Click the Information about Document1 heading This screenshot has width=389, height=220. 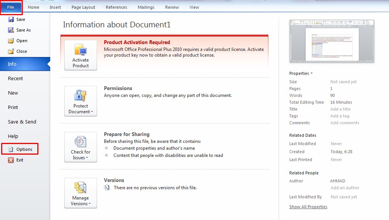point(117,25)
